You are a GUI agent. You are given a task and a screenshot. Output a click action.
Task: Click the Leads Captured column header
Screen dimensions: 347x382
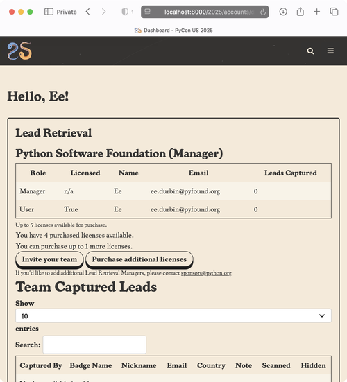[291, 173]
